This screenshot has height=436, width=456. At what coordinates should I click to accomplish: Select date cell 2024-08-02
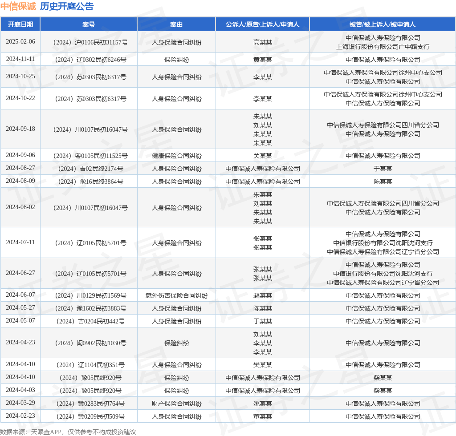20,207
